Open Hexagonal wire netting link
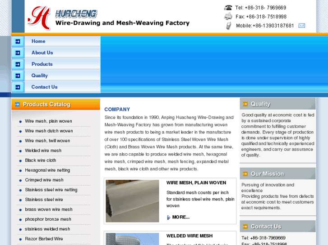This screenshot has height=245, width=328. click(47, 170)
